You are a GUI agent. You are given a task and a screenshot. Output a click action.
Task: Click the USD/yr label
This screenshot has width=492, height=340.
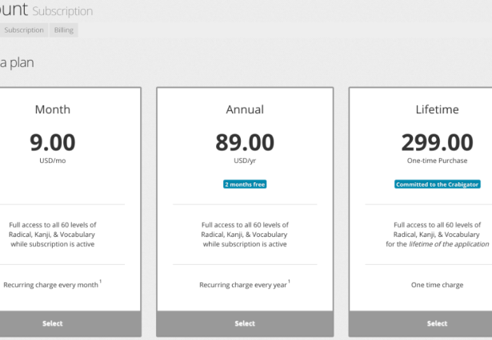click(245, 160)
